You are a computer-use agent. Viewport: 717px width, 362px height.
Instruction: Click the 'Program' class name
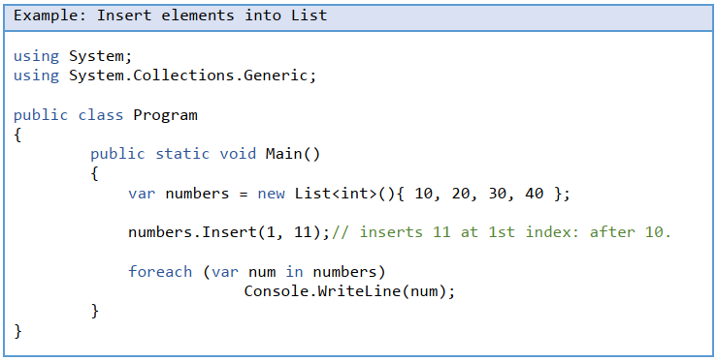coord(165,115)
